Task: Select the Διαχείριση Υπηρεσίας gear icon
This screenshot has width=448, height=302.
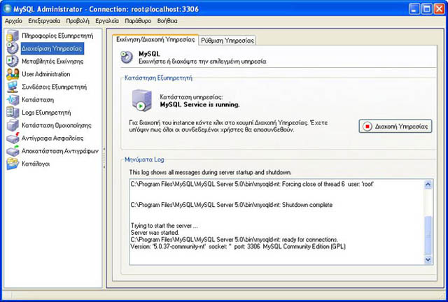Action: pyautogui.click(x=13, y=48)
